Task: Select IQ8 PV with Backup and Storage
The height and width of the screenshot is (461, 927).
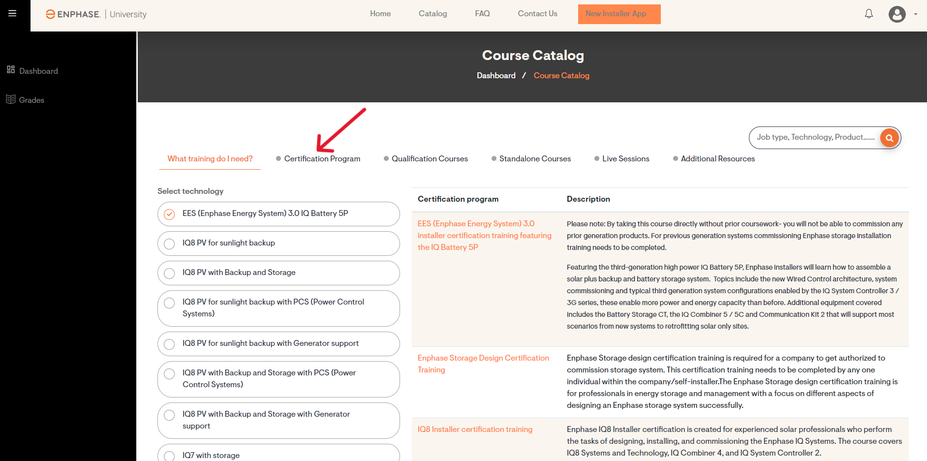Action: coord(278,273)
